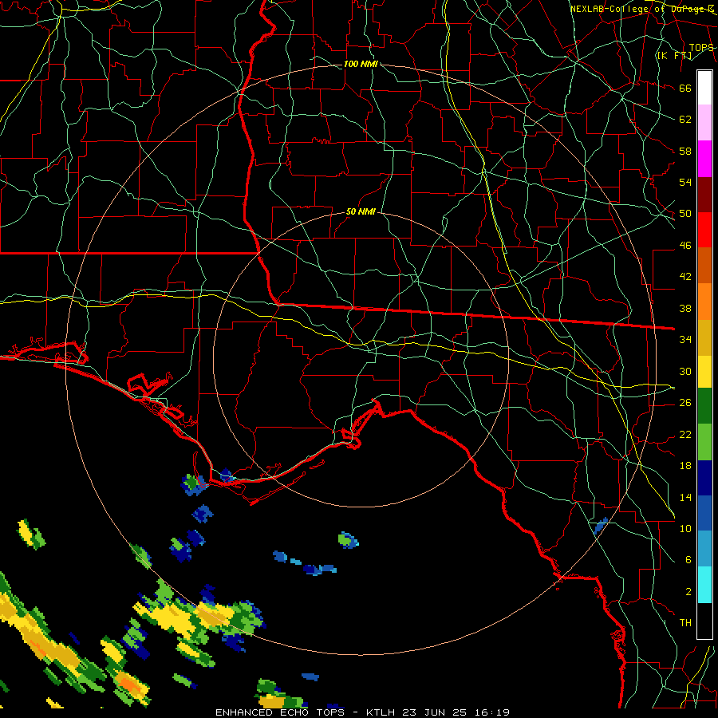
Task: Pick the bright orange legend swatch
Action: tap(704, 301)
